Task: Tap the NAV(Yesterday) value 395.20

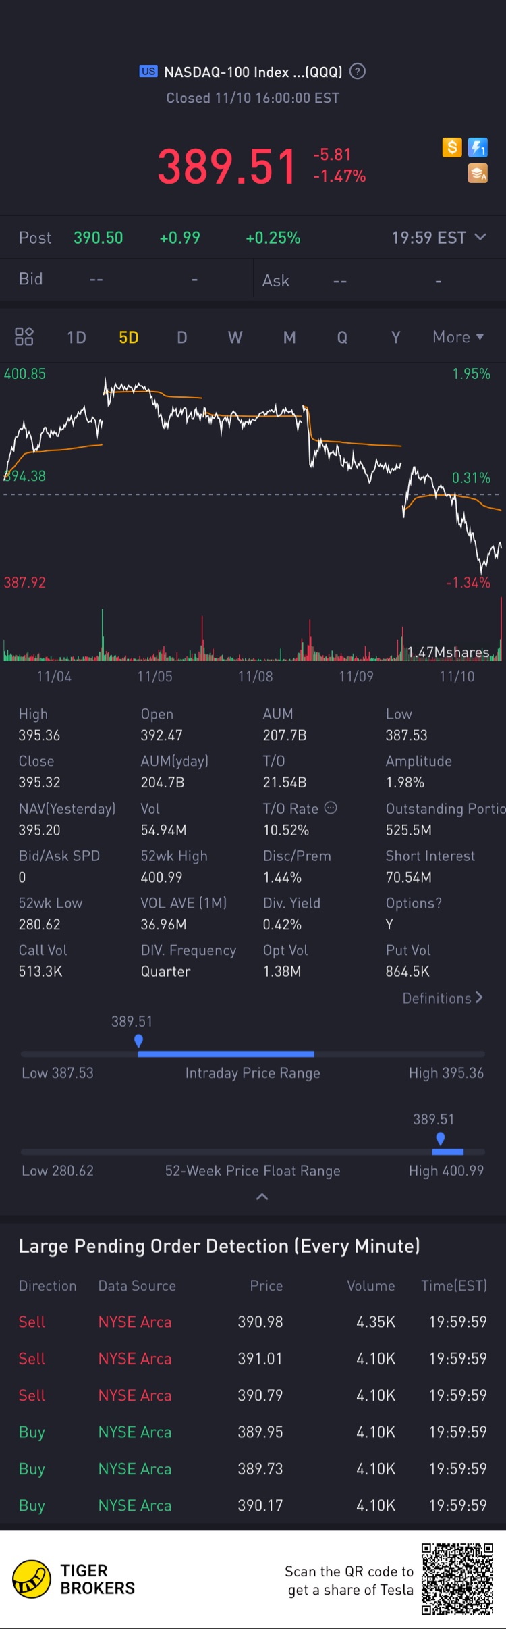Action: click(x=39, y=830)
